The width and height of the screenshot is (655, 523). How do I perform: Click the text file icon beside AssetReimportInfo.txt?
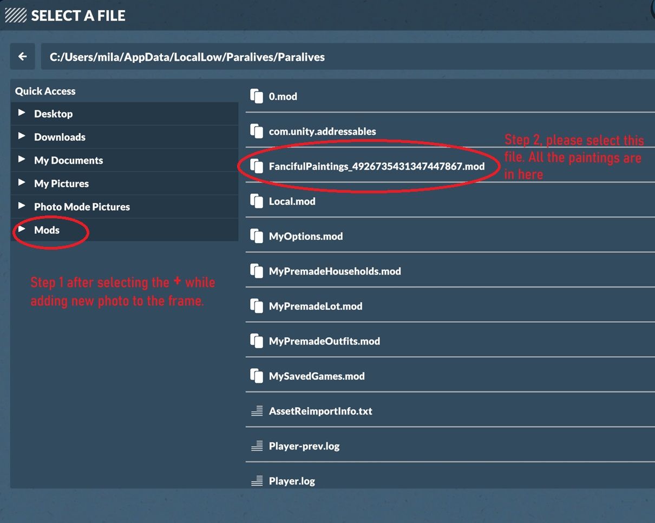point(257,411)
